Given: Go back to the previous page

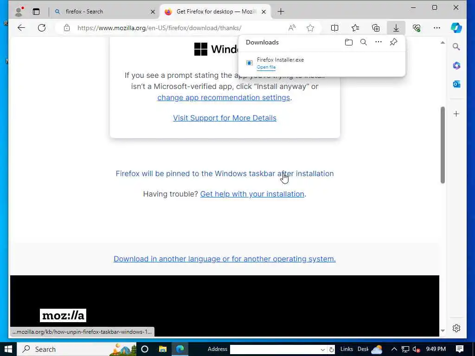Looking at the screenshot, I should tap(21, 28).
